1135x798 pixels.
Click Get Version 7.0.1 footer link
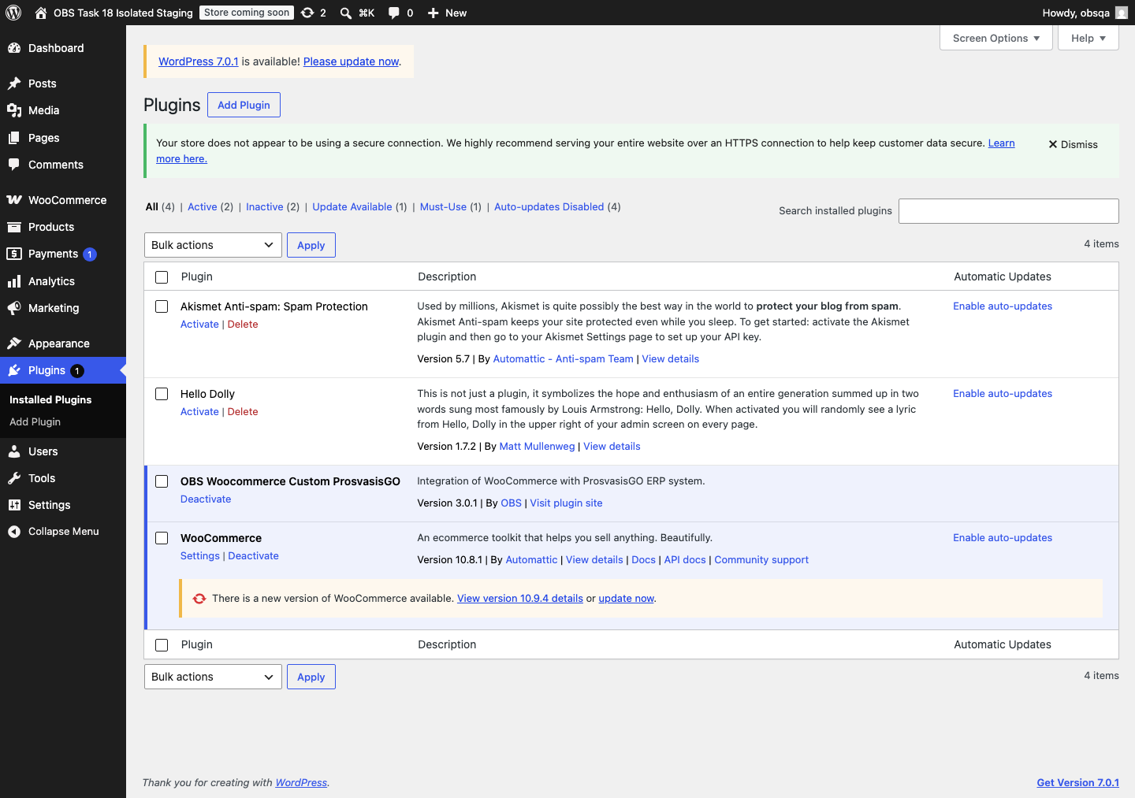click(x=1077, y=782)
